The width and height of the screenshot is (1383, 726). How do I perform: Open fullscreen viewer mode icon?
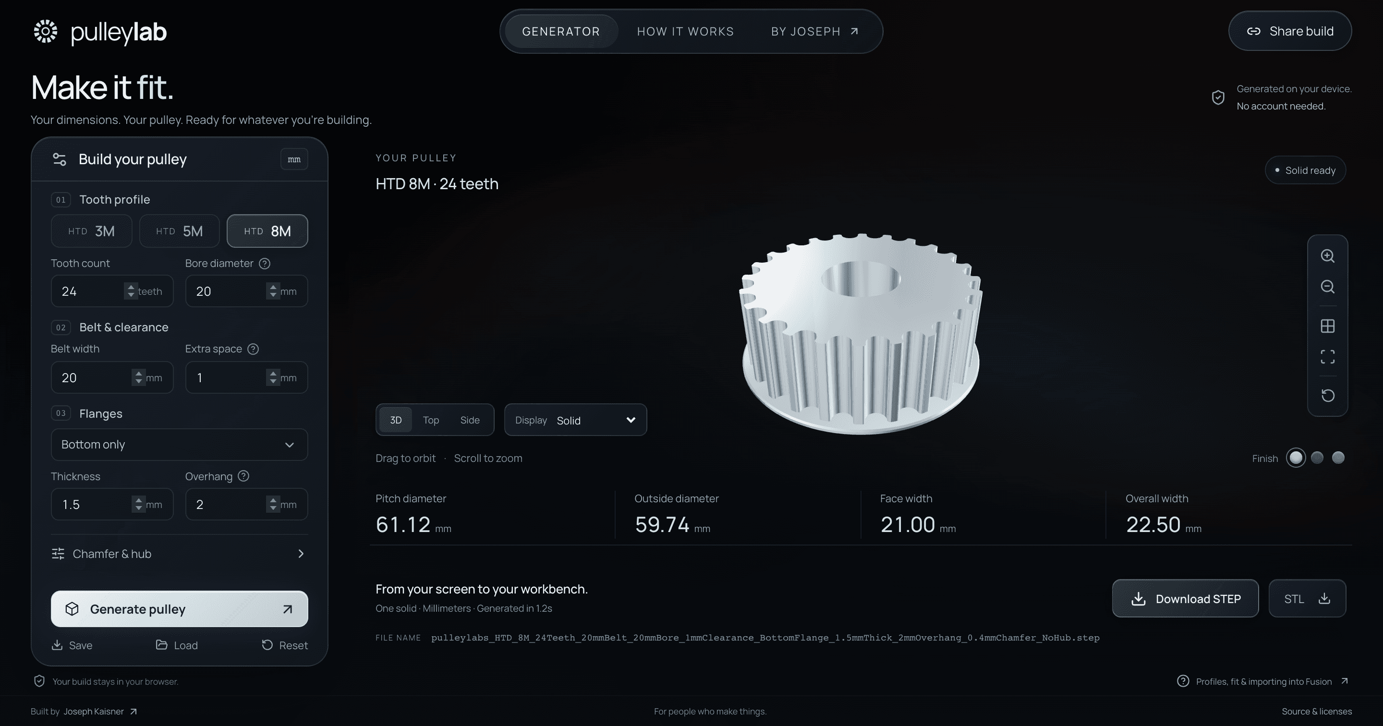click(1328, 357)
